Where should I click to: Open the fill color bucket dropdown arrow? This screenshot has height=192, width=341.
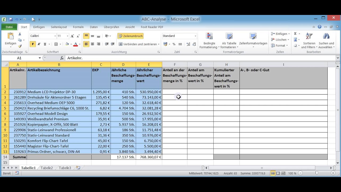(x=71, y=44)
